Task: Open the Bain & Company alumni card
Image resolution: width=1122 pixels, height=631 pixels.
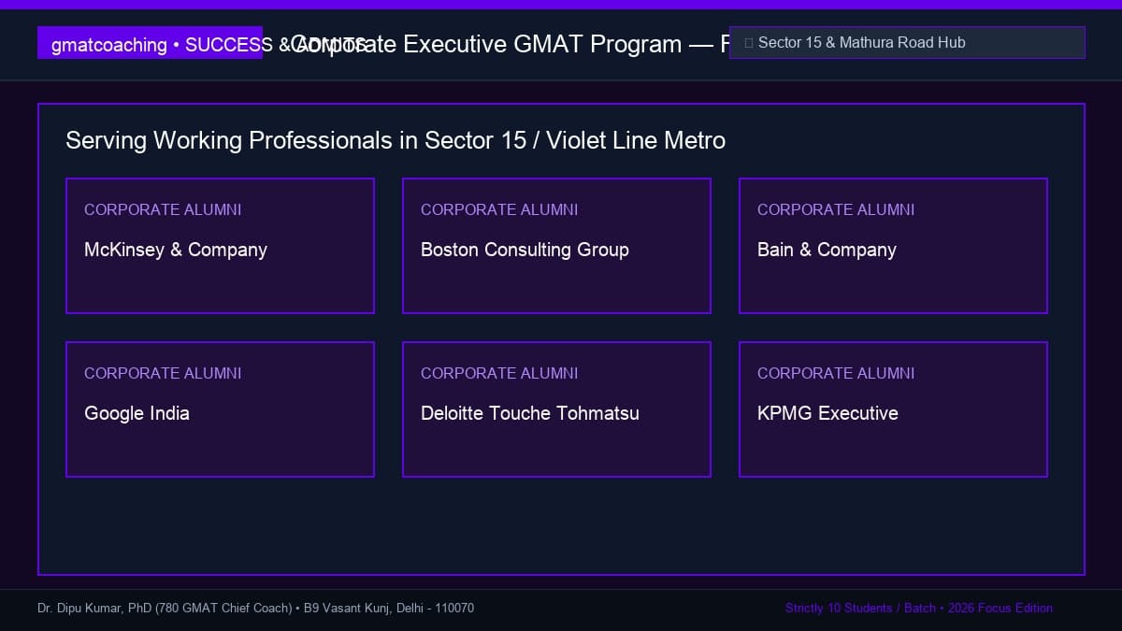Action: coord(893,246)
